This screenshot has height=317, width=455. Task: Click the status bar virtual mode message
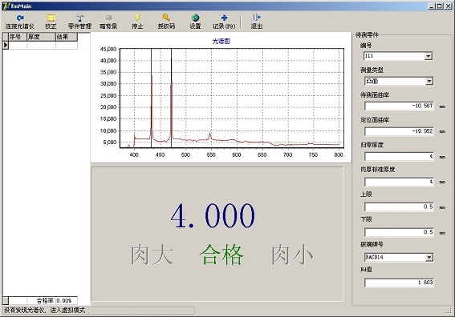pos(44,311)
